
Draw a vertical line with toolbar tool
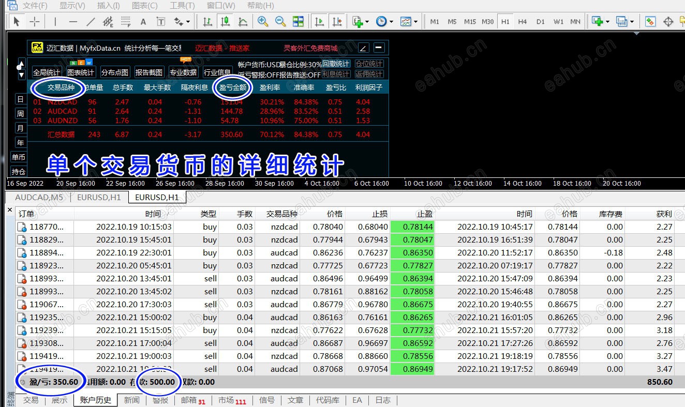pos(55,22)
